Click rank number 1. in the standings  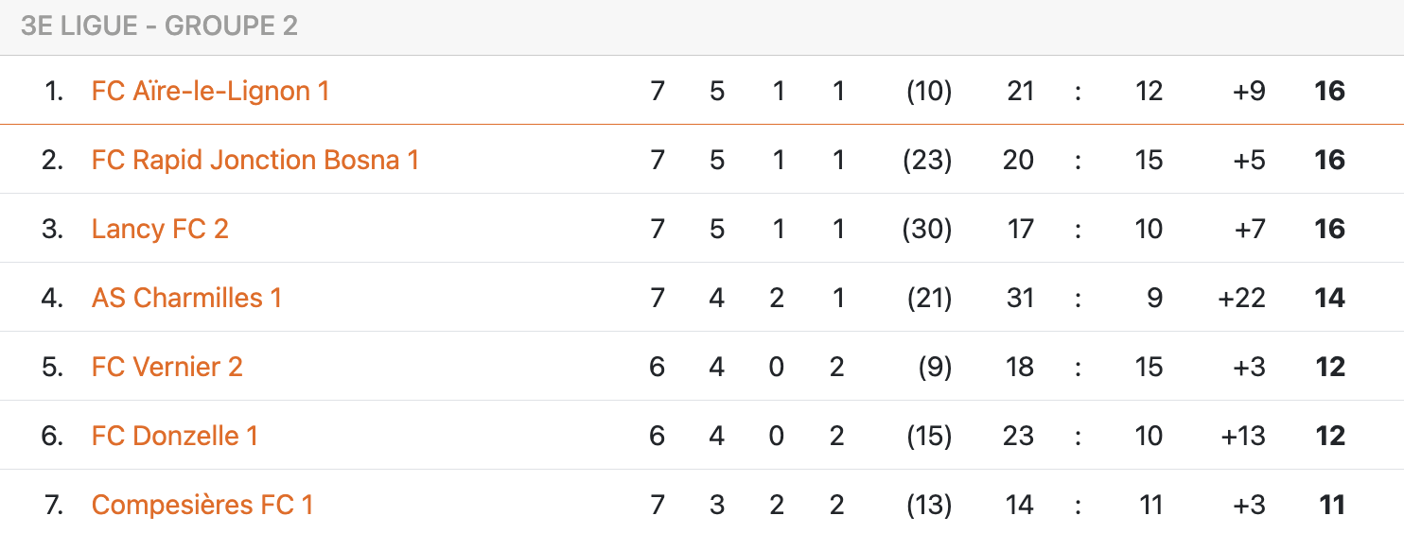pos(54,91)
